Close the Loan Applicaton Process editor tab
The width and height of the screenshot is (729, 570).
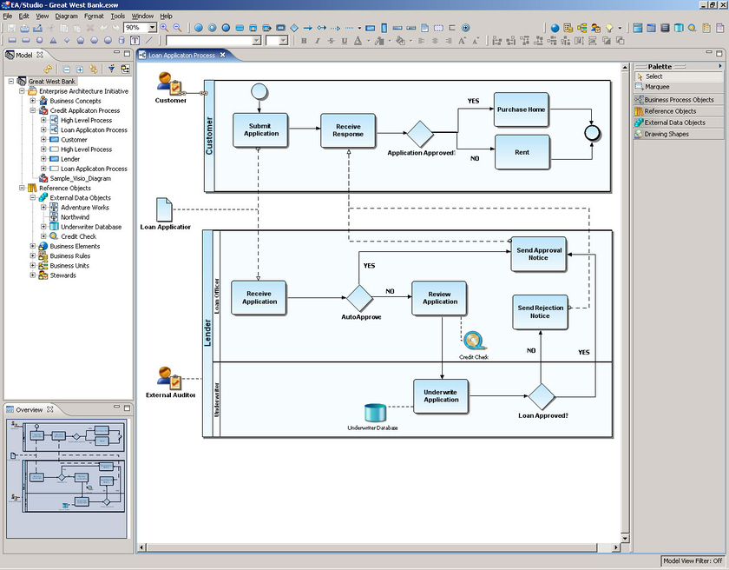(222, 56)
